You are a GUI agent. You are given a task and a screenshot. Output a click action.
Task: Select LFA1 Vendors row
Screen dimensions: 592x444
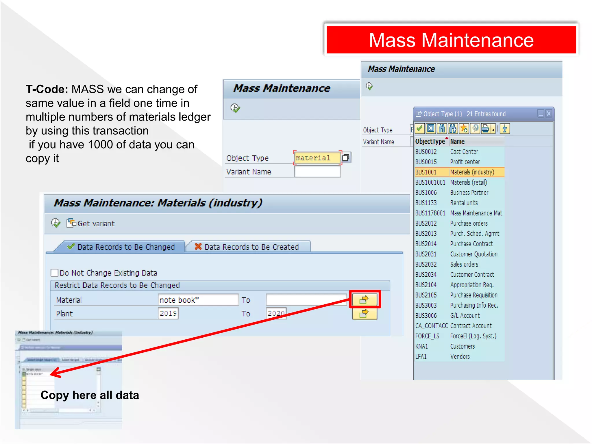coord(459,356)
